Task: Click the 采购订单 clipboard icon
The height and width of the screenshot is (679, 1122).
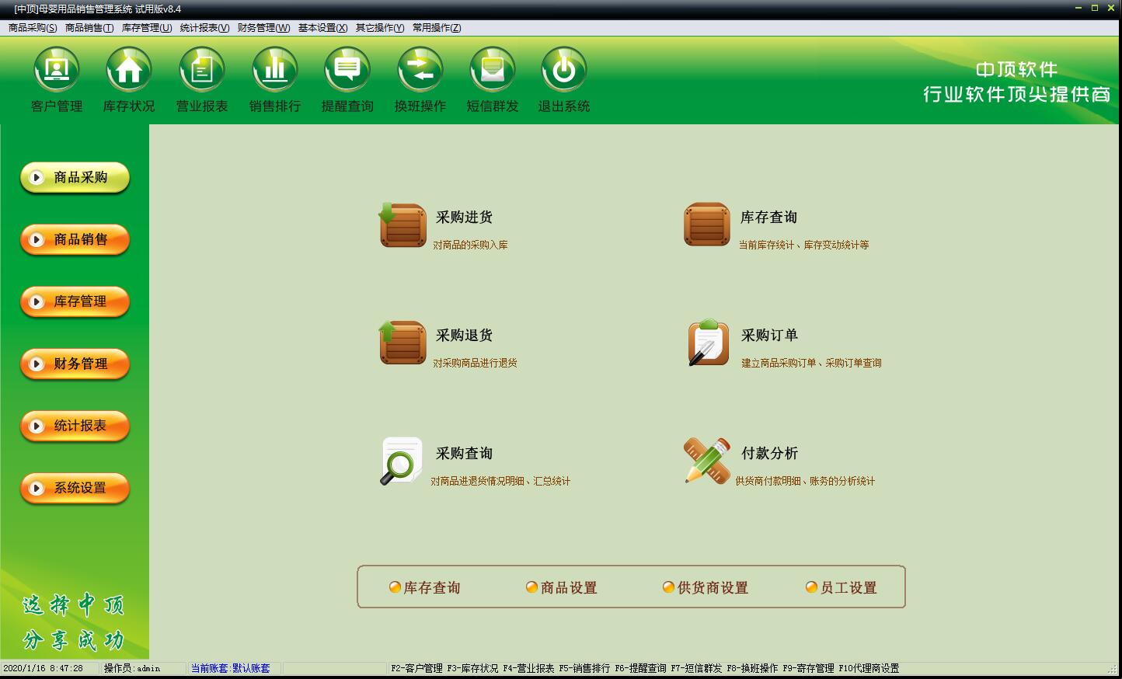Action: point(708,343)
